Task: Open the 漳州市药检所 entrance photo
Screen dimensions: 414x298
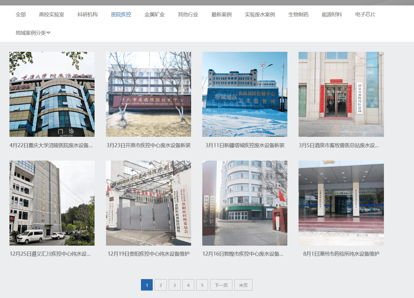Action: click(341, 203)
